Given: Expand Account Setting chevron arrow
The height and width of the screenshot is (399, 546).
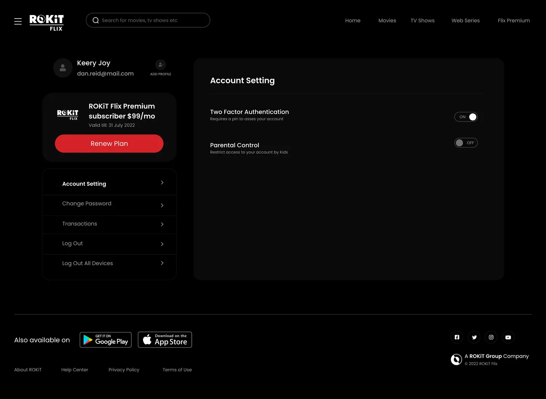Looking at the screenshot, I should [162, 183].
